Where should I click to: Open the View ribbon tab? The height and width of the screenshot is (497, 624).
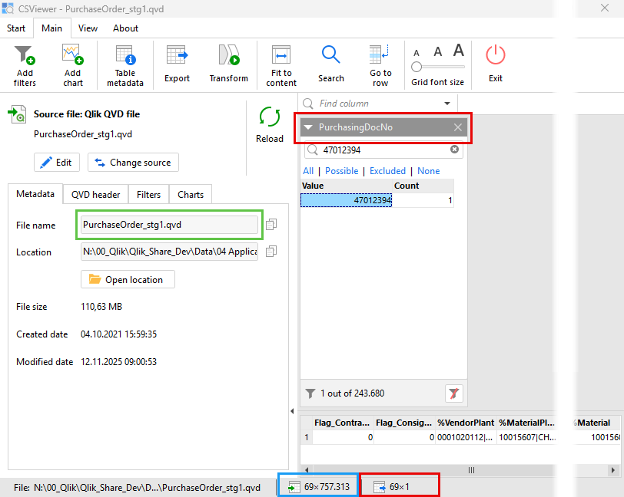coord(88,28)
